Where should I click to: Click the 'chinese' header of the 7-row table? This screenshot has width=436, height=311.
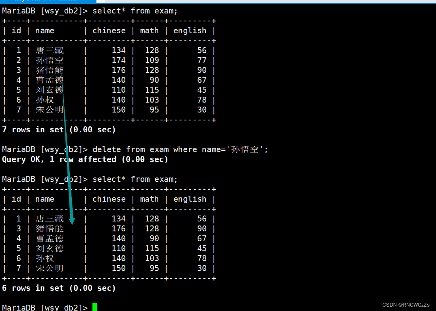(109, 31)
